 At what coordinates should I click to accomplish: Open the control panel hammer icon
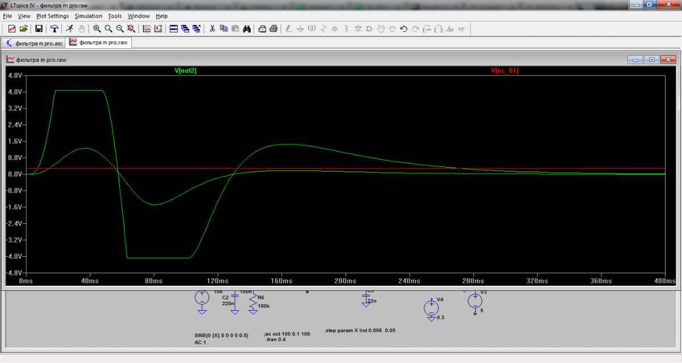click(x=54, y=28)
